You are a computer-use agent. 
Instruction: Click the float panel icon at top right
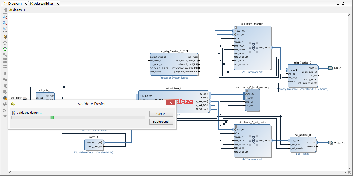click(x=343, y=4)
